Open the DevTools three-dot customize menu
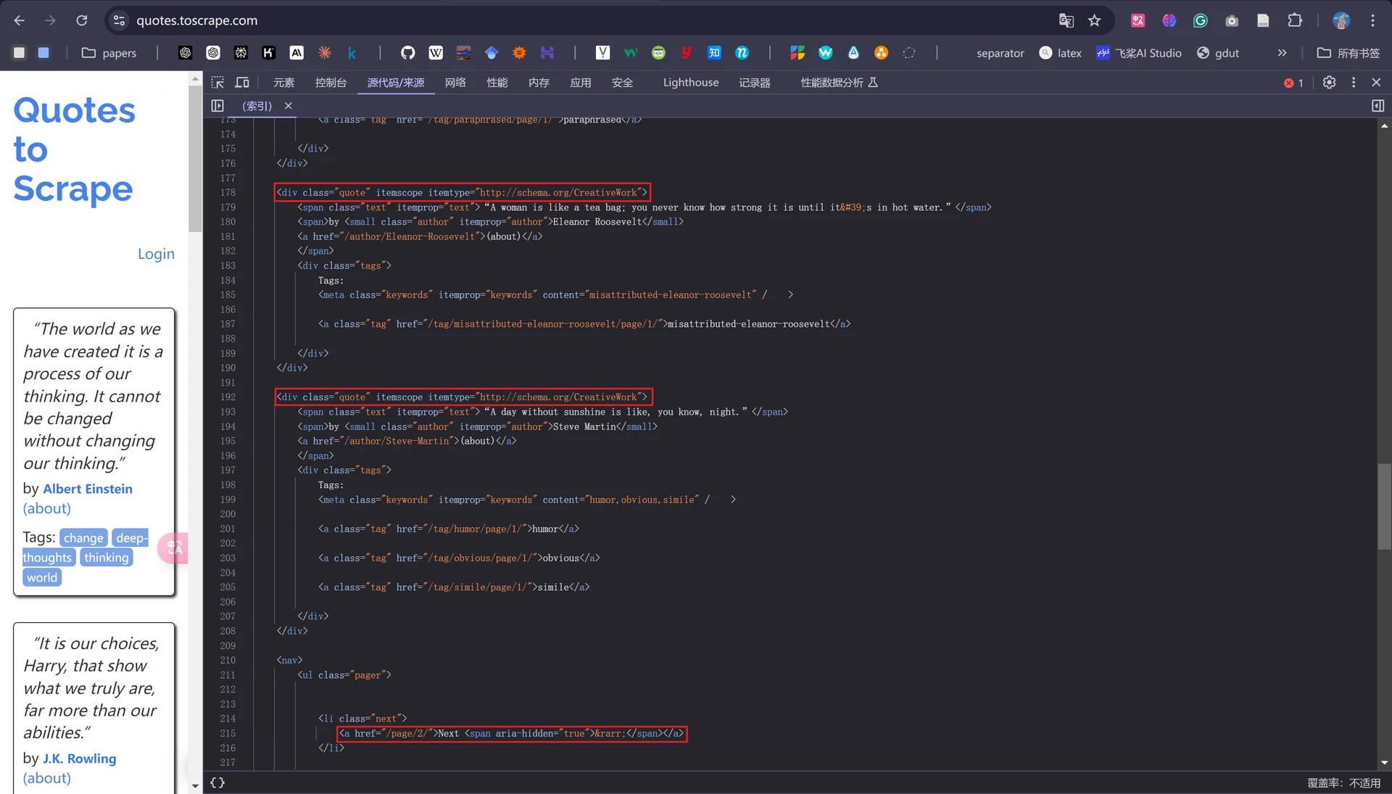Viewport: 1392px width, 794px height. click(1354, 83)
